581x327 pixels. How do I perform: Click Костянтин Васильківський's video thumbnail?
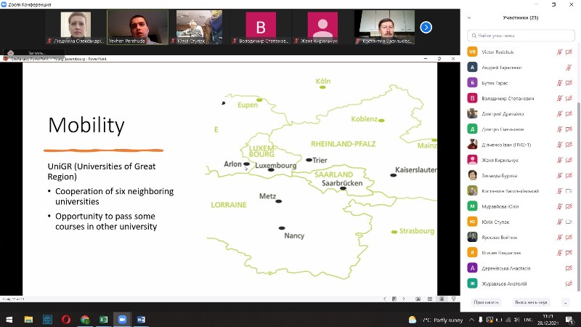[384, 28]
